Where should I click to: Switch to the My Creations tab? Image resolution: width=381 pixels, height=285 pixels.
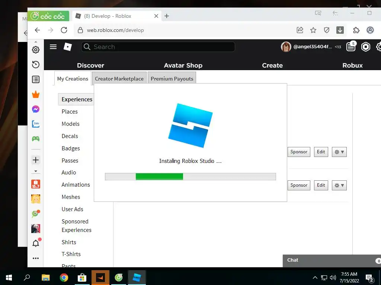(x=73, y=79)
